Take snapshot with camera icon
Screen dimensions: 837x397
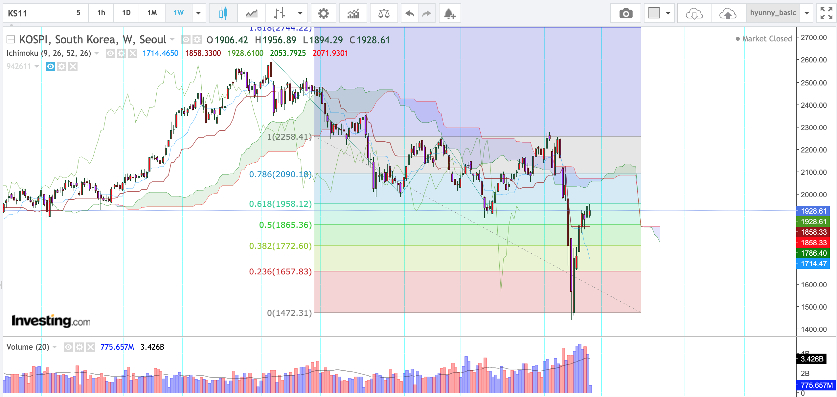[x=625, y=13]
